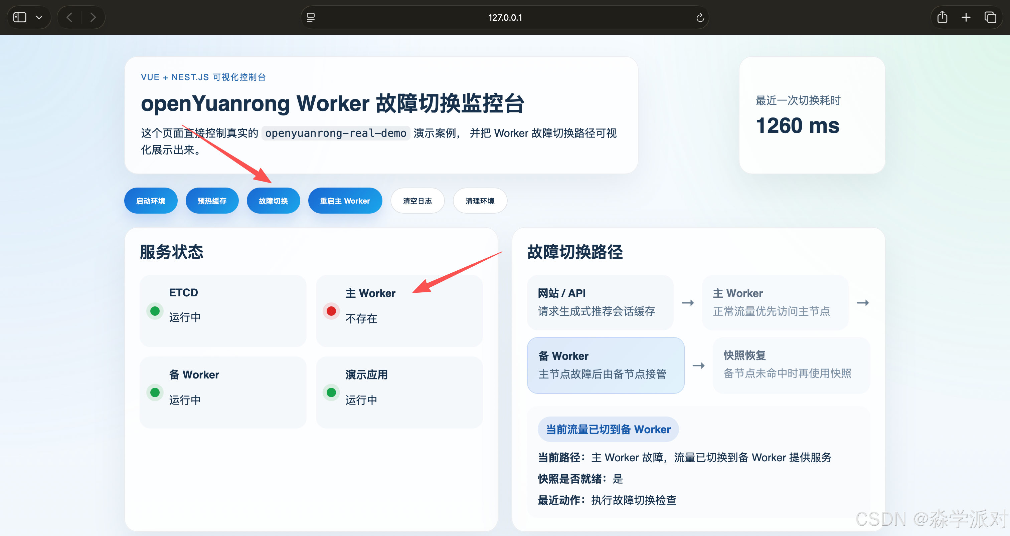Select the highlighted 备 Worker path card

(606, 365)
